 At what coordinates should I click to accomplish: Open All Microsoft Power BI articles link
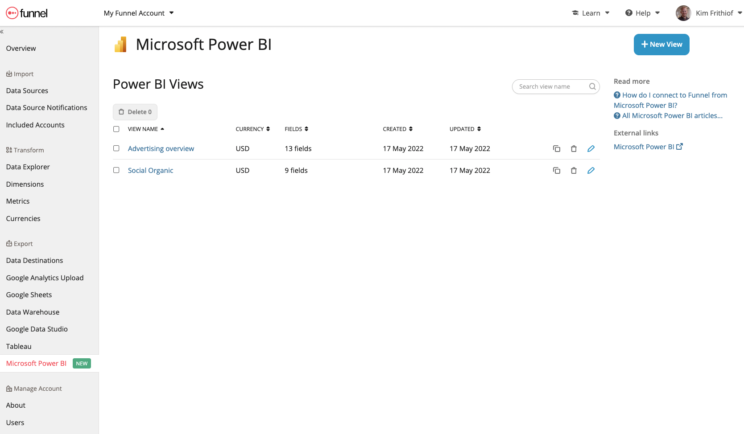click(668, 116)
